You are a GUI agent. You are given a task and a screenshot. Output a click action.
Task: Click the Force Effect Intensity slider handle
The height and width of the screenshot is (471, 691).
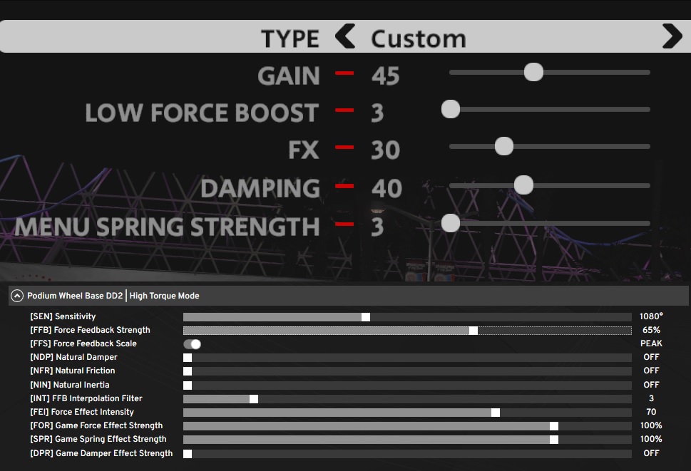(x=496, y=413)
